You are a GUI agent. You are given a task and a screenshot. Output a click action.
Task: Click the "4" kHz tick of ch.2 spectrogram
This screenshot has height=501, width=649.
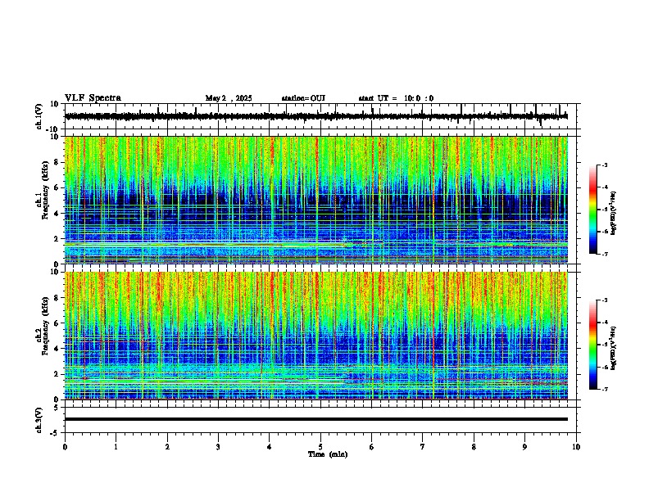(x=57, y=349)
